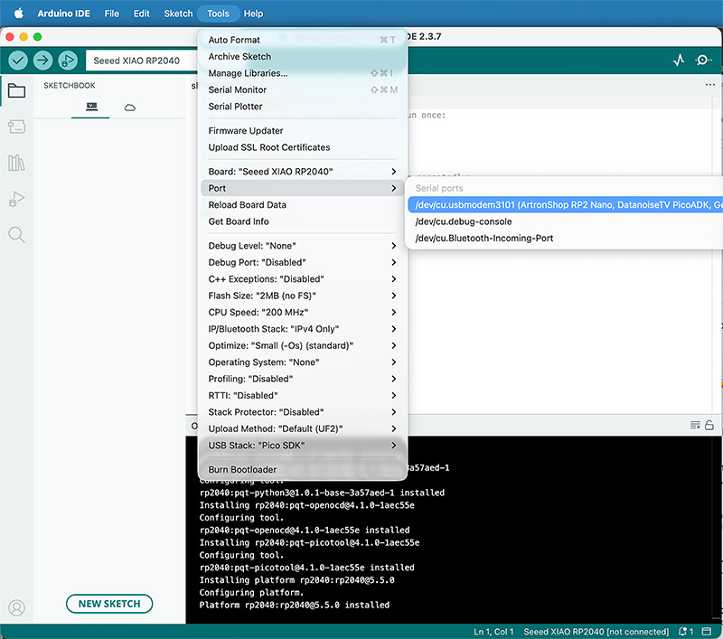Open the Sketchbook folder sidebar icon
Viewport: 723px width, 639px height.
[x=16, y=90]
